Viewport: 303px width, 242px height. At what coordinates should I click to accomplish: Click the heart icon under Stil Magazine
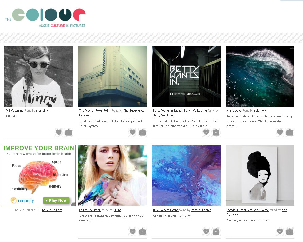tap(59, 132)
